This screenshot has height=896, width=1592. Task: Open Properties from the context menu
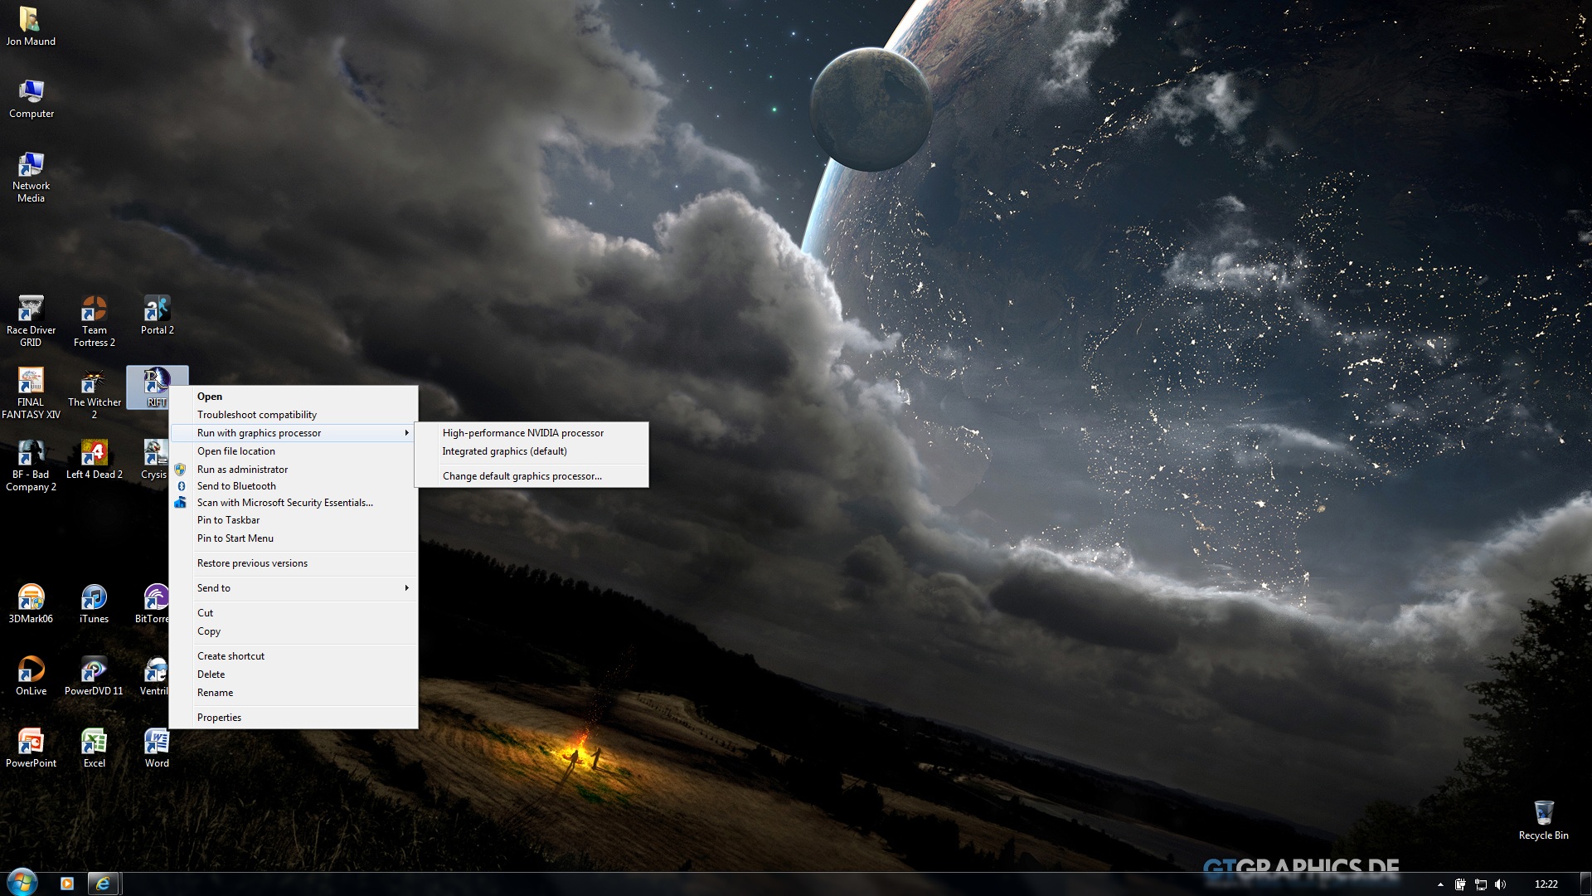pyautogui.click(x=219, y=718)
